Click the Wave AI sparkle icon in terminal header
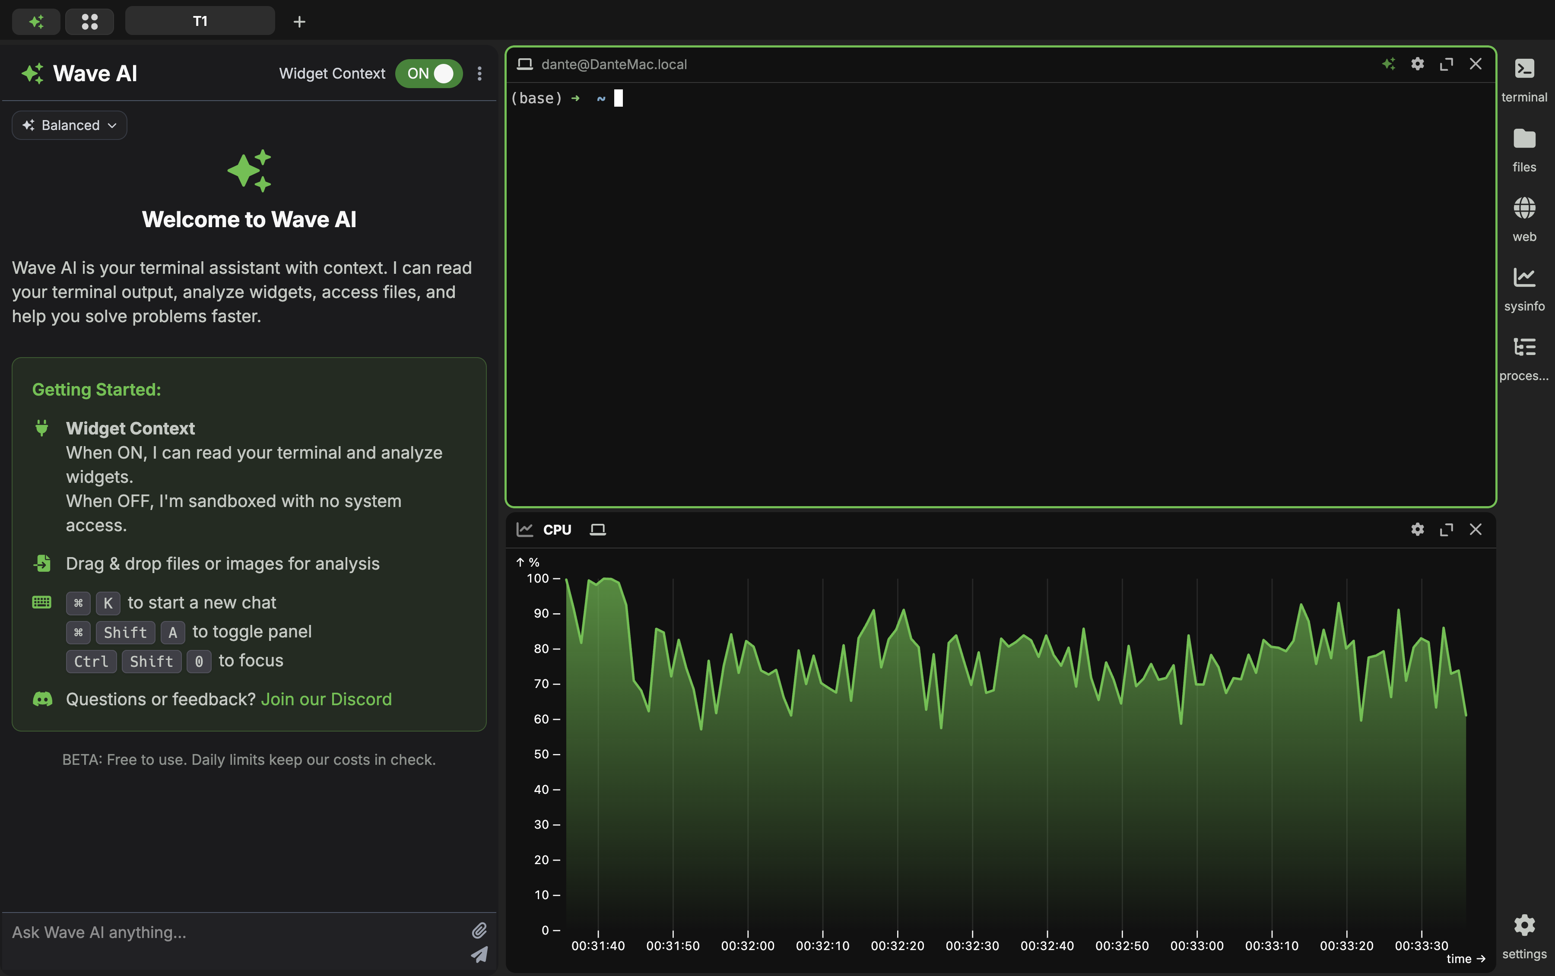 pos(1388,64)
